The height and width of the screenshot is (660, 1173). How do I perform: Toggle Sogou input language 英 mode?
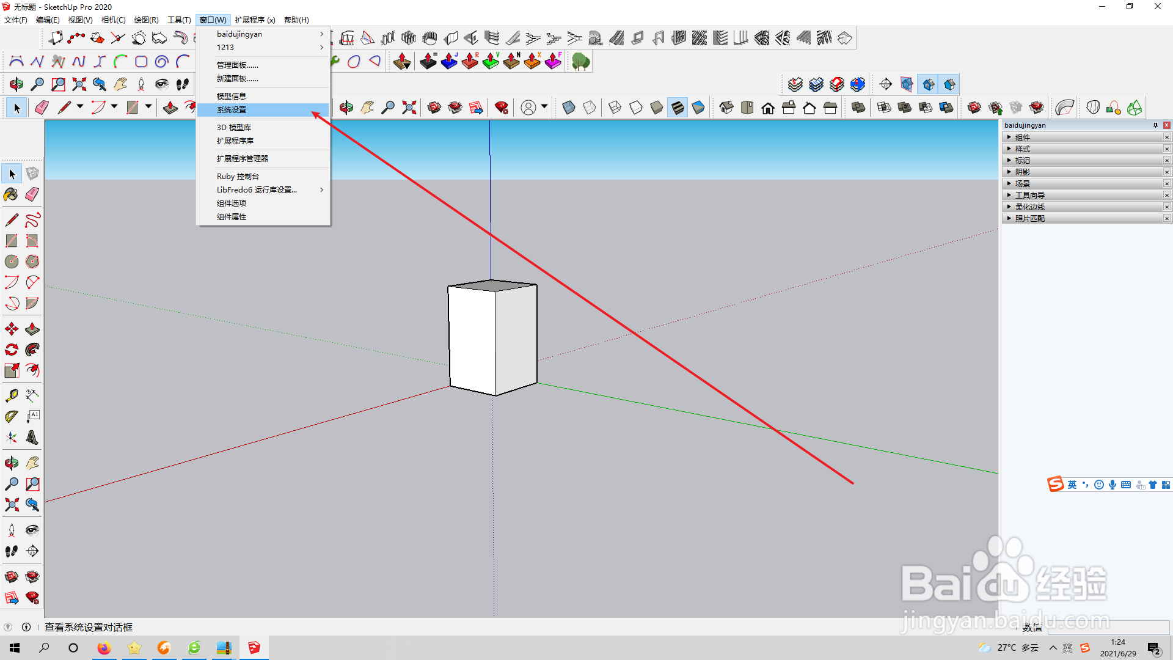[x=1072, y=485]
